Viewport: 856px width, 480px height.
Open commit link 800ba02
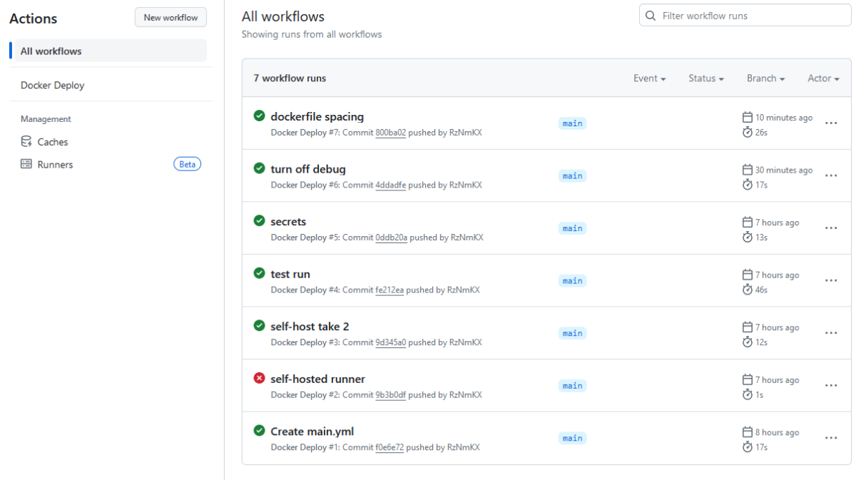(390, 132)
